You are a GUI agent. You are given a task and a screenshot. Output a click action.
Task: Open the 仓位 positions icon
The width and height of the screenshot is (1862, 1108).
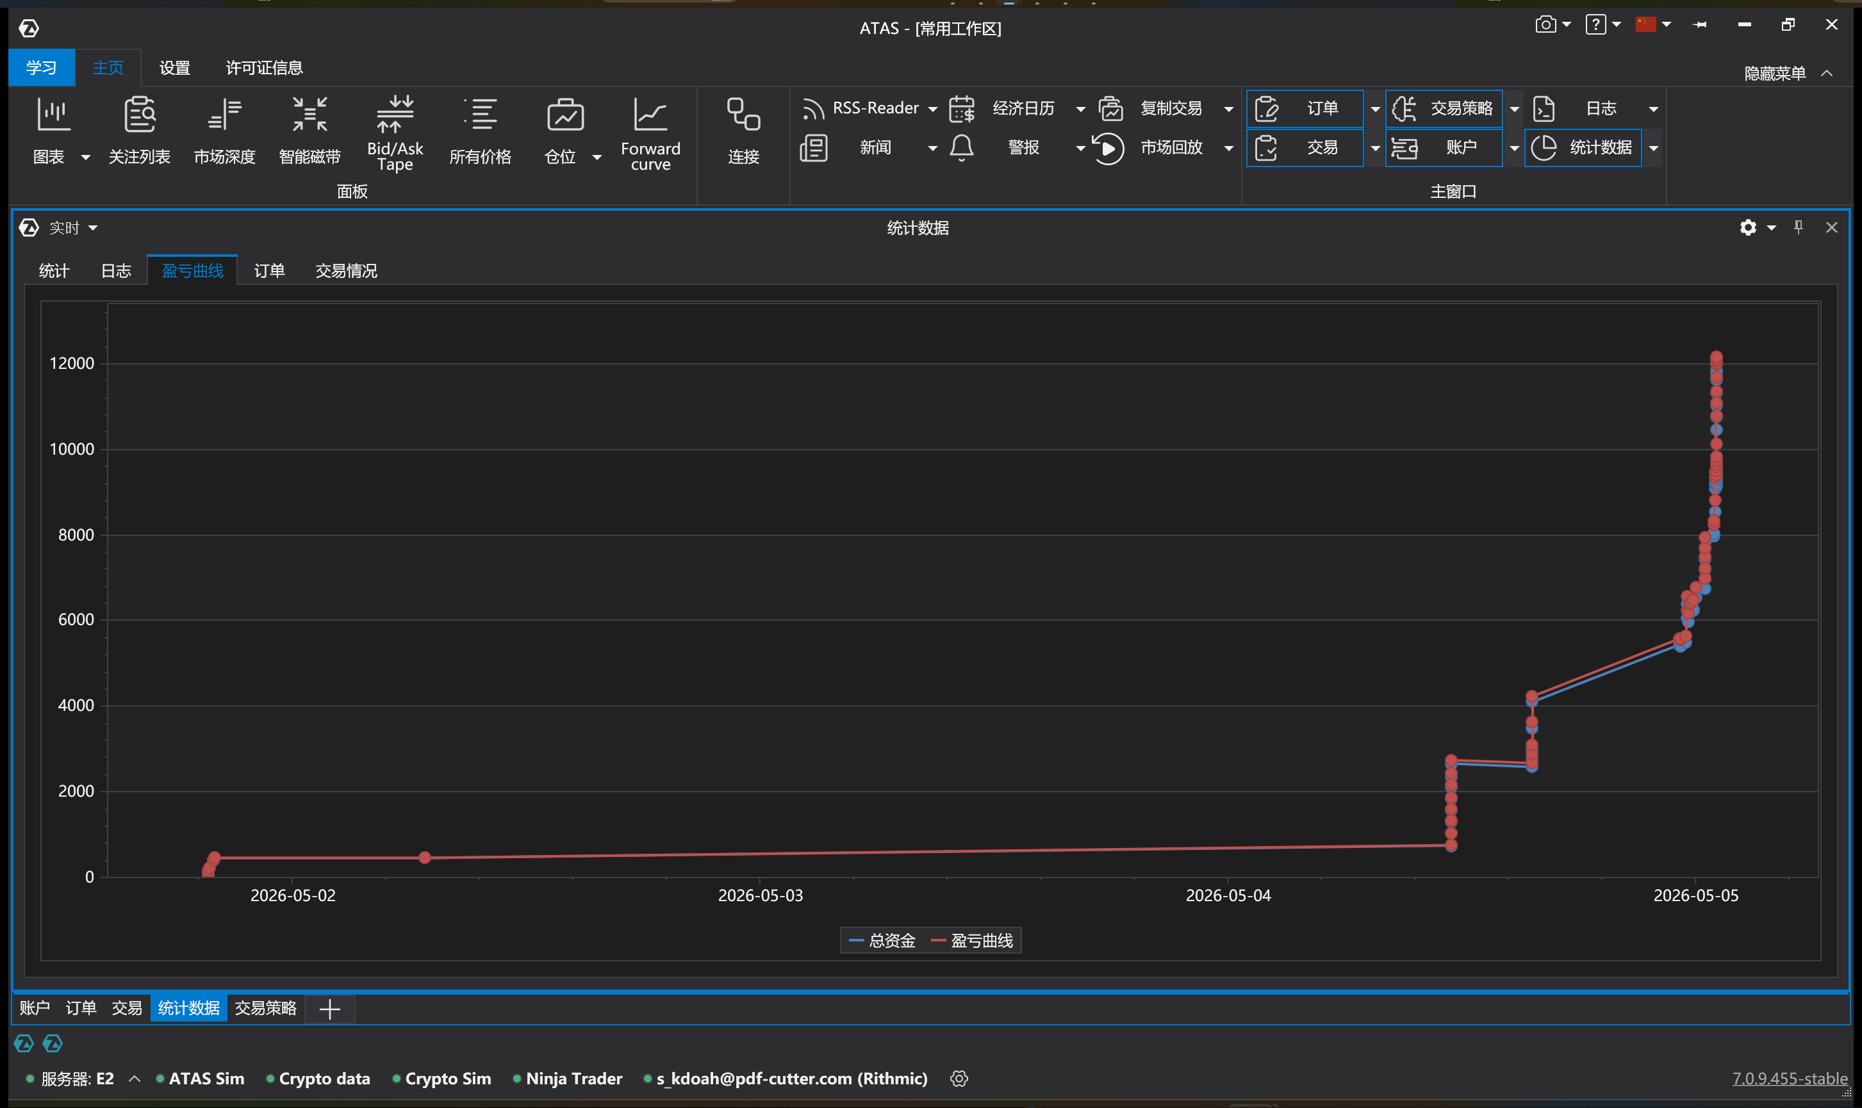click(x=565, y=115)
